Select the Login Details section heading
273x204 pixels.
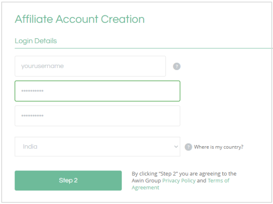point(36,41)
